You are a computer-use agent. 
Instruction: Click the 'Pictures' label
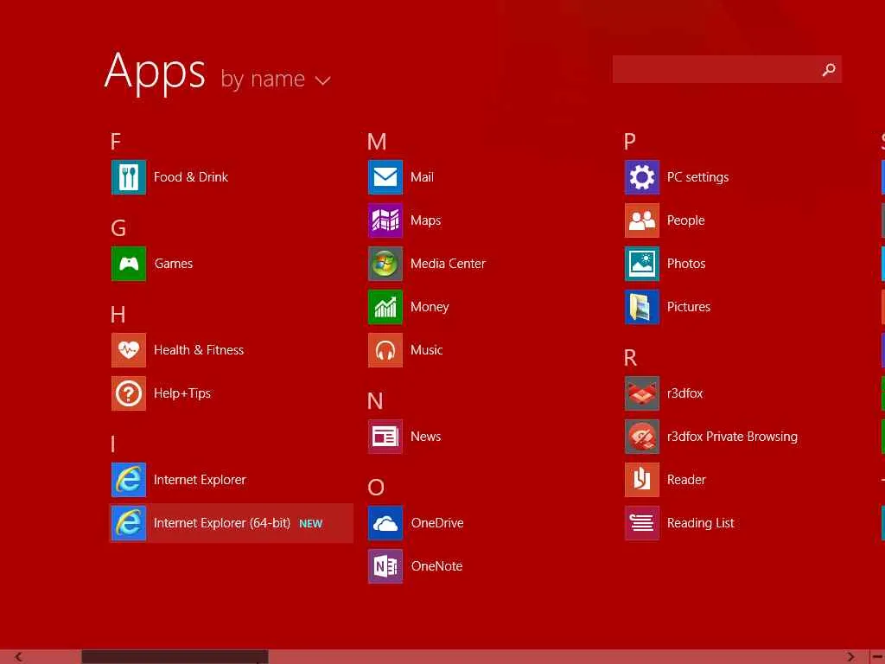point(689,307)
